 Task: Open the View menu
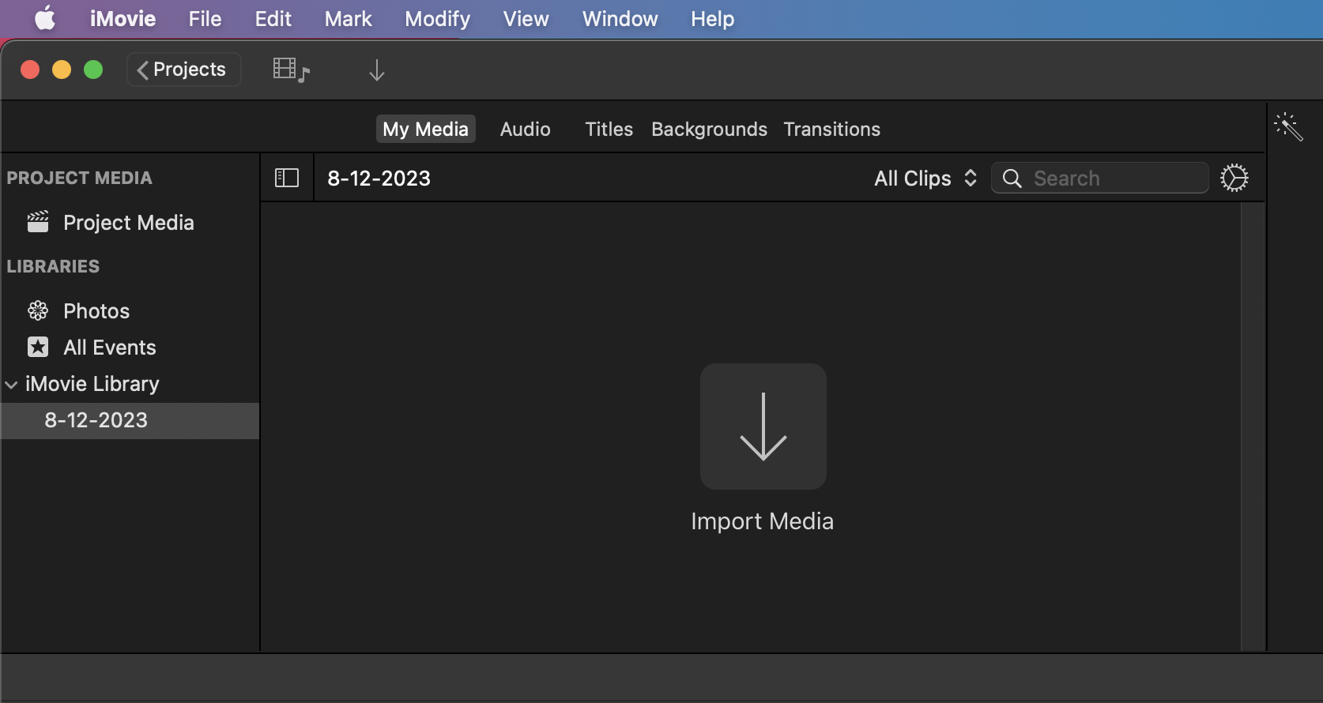pos(526,18)
